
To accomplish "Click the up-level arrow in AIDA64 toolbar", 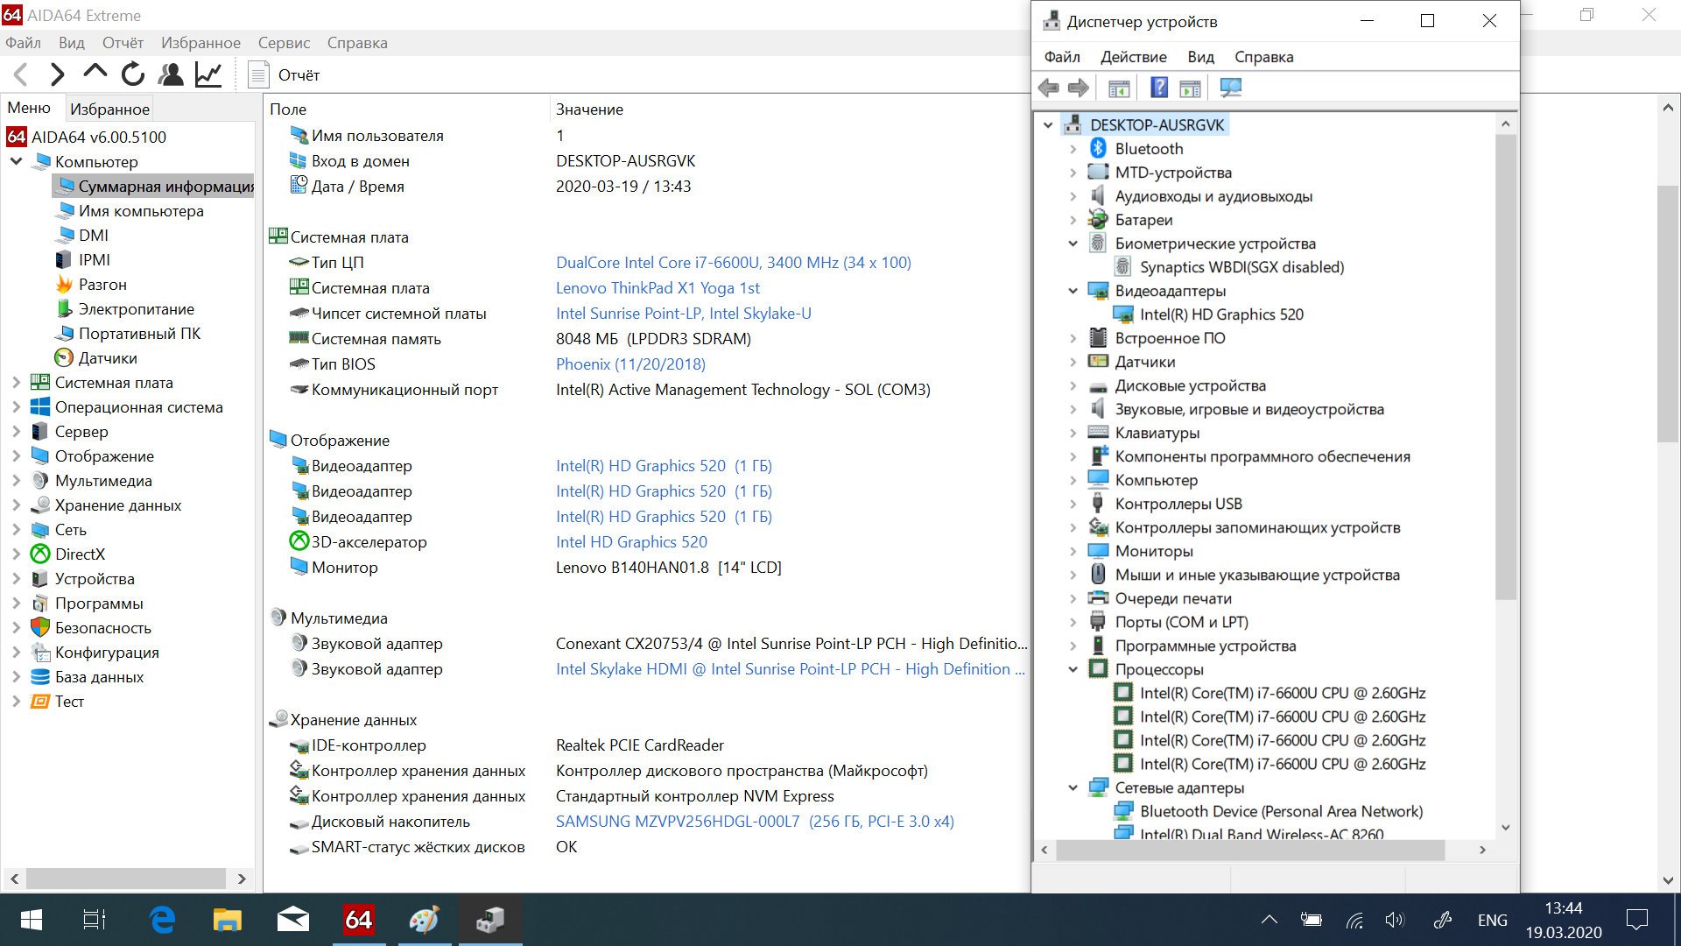I will tap(95, 74).
